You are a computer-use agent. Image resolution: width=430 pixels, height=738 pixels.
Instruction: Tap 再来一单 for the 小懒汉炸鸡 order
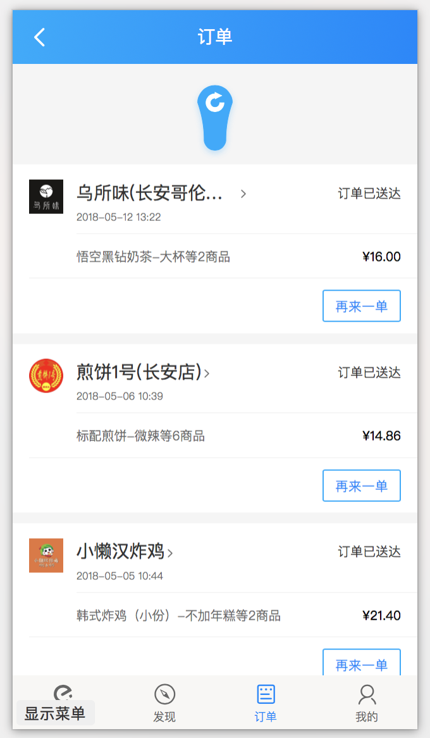pyautogui.click(x=361, y=663)
